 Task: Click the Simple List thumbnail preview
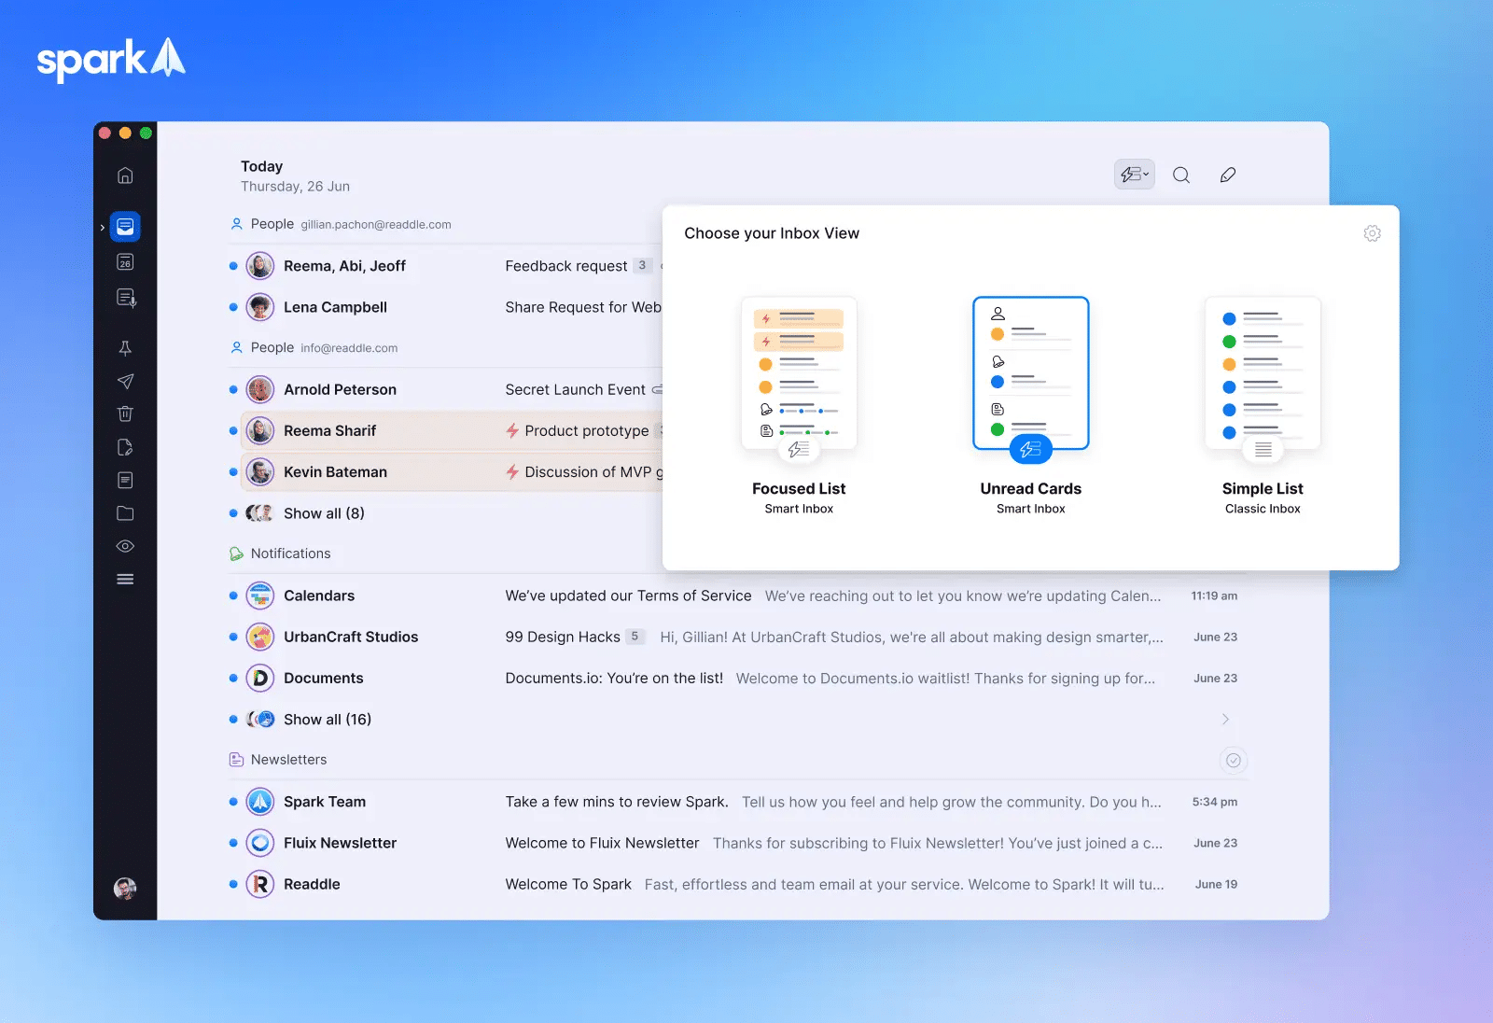click(1263, 373)
